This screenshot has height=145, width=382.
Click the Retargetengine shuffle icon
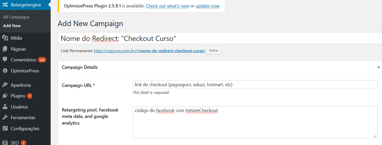coord(5,5)
